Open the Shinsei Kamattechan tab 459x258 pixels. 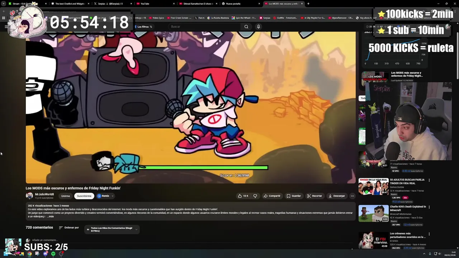pos(198,4)
